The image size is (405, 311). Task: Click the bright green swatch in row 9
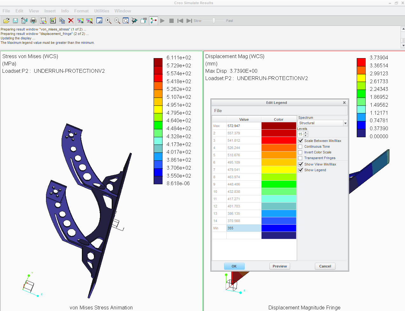point(279,184)
